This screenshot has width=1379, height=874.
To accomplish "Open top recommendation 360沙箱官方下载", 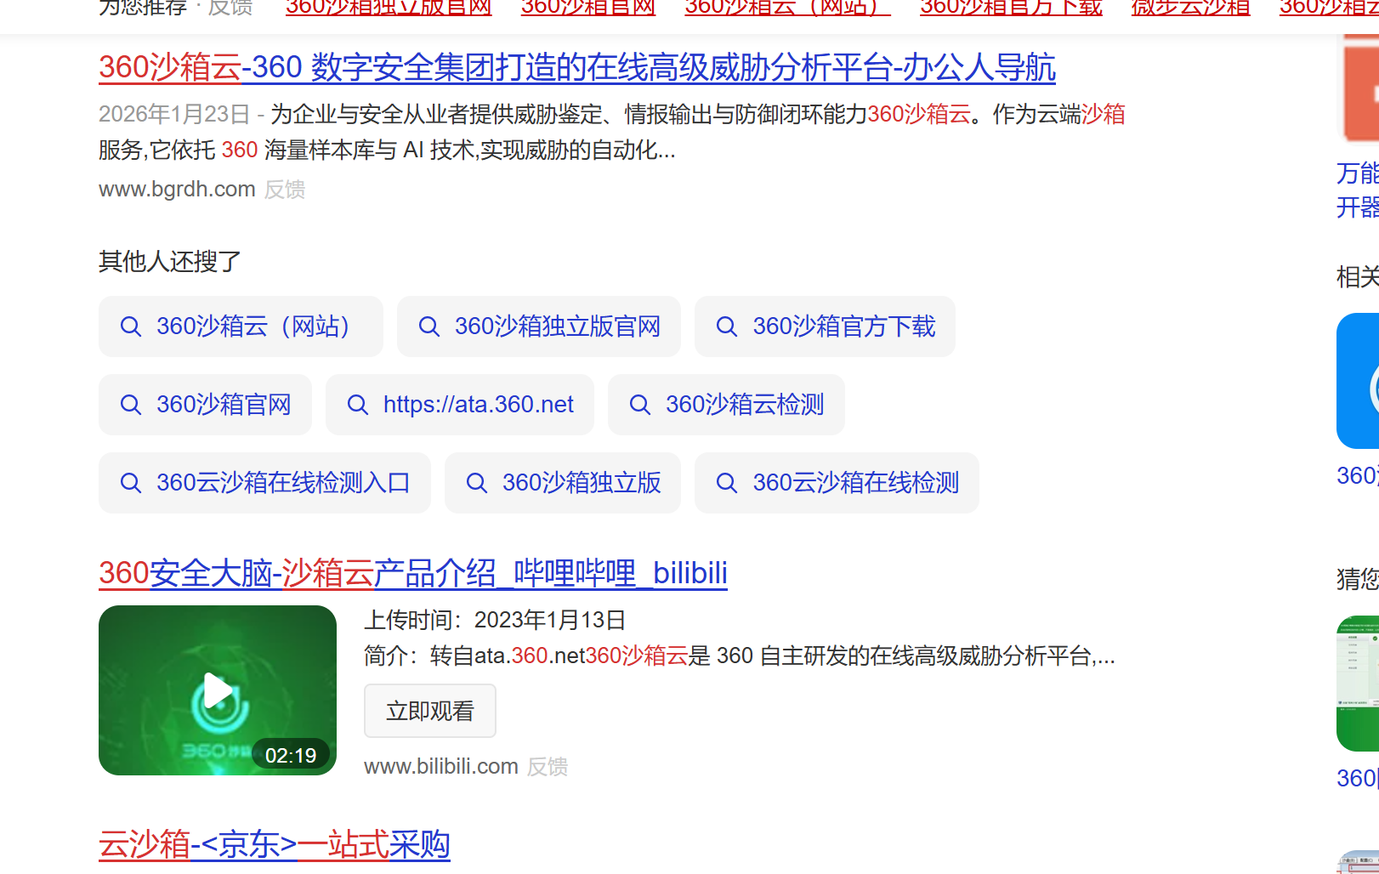I will 1011,8.
